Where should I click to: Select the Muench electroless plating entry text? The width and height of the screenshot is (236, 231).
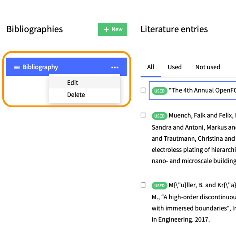pos(194,138)
